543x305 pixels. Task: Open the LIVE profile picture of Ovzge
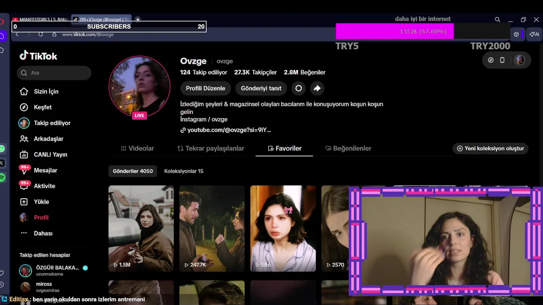point(140,86)
